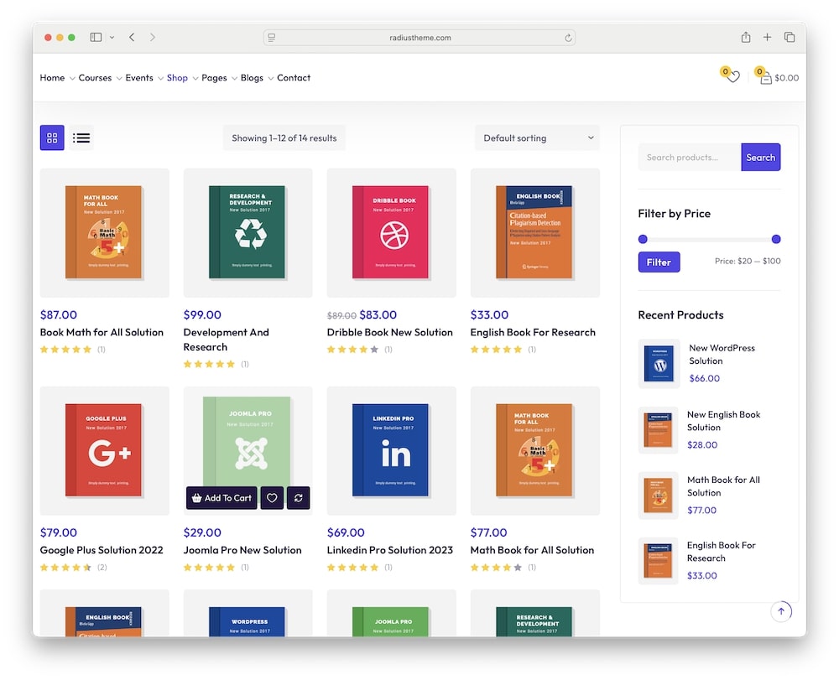
Task: Show the tab overview icon
Action: coord(789,37)
